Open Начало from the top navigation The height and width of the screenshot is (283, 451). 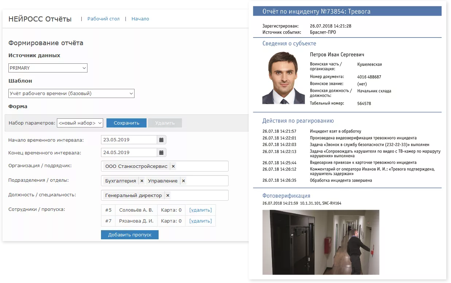(140, 18)
